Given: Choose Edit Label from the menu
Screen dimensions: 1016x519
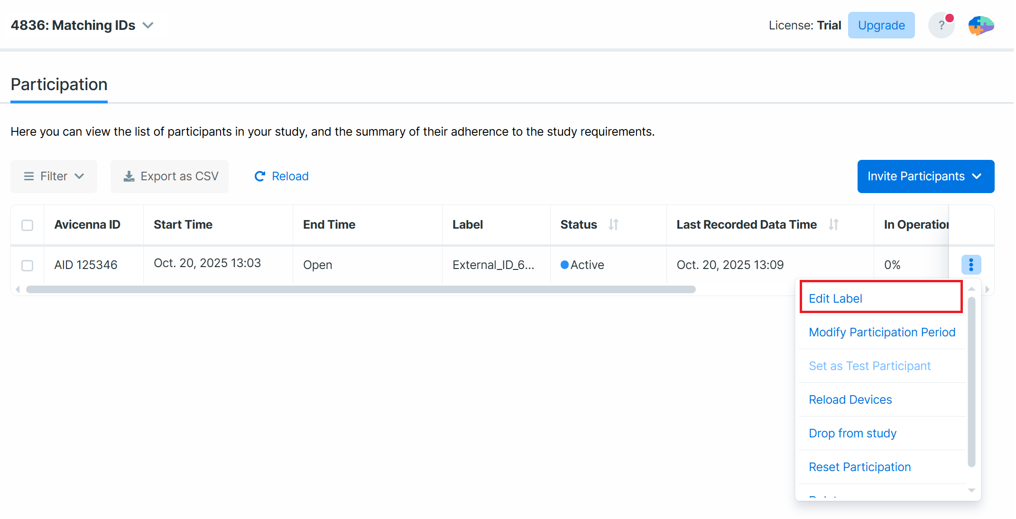Looking at the screenshot, I should coord(835,298).
